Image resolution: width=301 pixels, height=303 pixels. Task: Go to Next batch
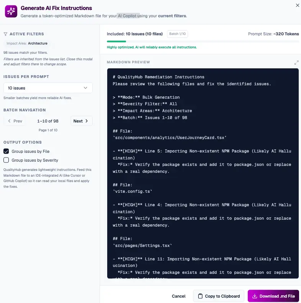pyautogui.click(x=81, y=121)
